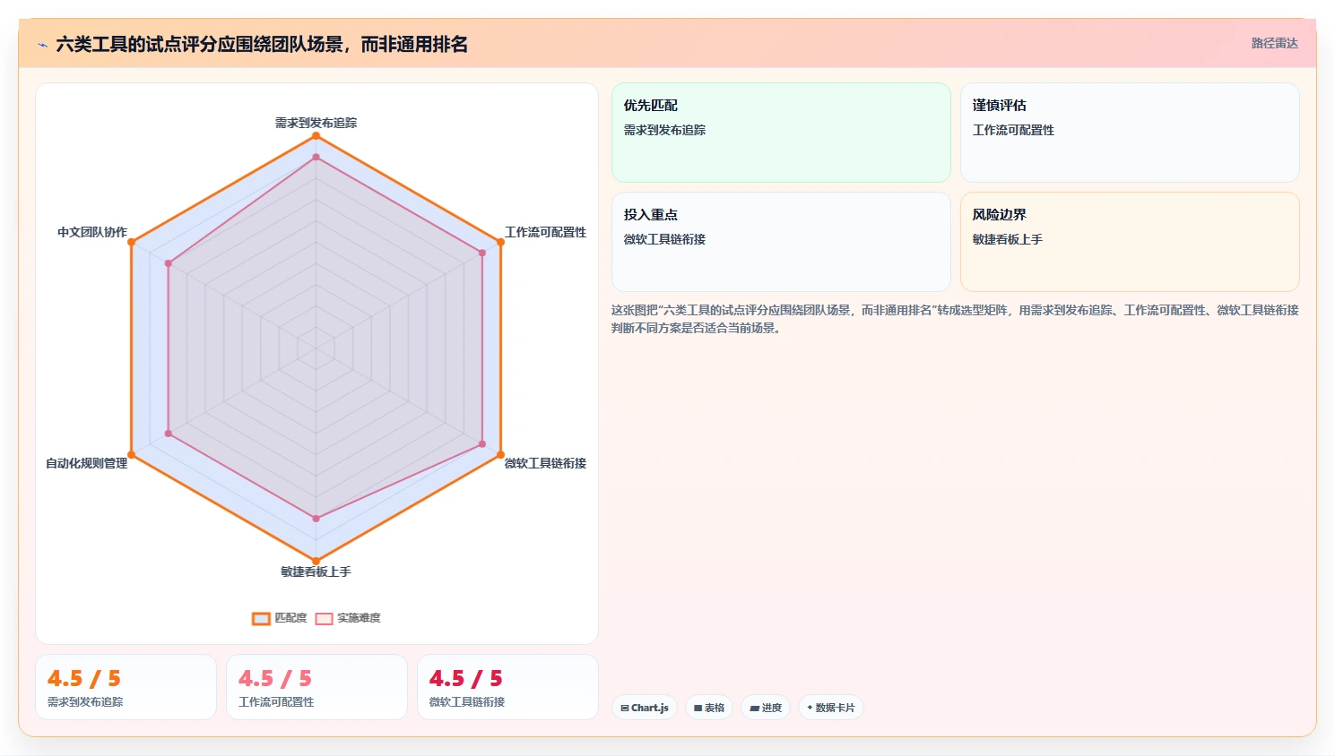Click the 自动化规则管理 radar axis label
Viewport: 1335px width, 756px height.
tap(87, 463)
